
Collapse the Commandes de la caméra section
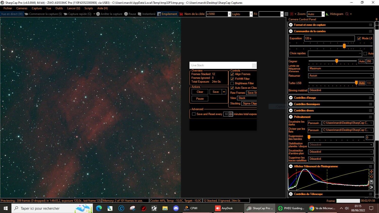[291, 31]
